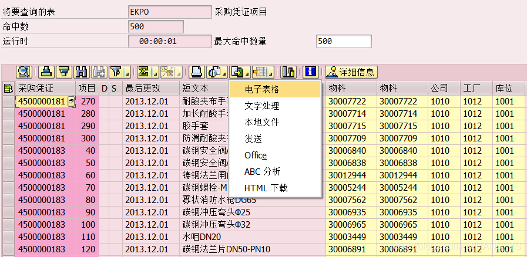
Task: Click the table field showing EKPO
Action: tap(170, 12)
